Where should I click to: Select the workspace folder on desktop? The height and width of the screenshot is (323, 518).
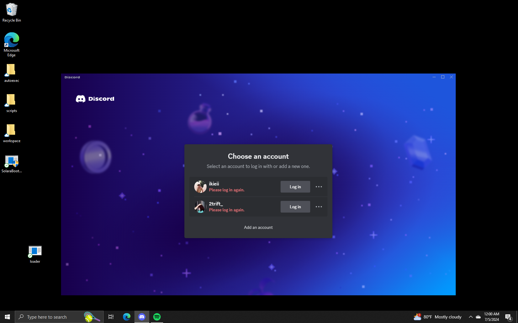pyautogui.click(x=12, y=134)
